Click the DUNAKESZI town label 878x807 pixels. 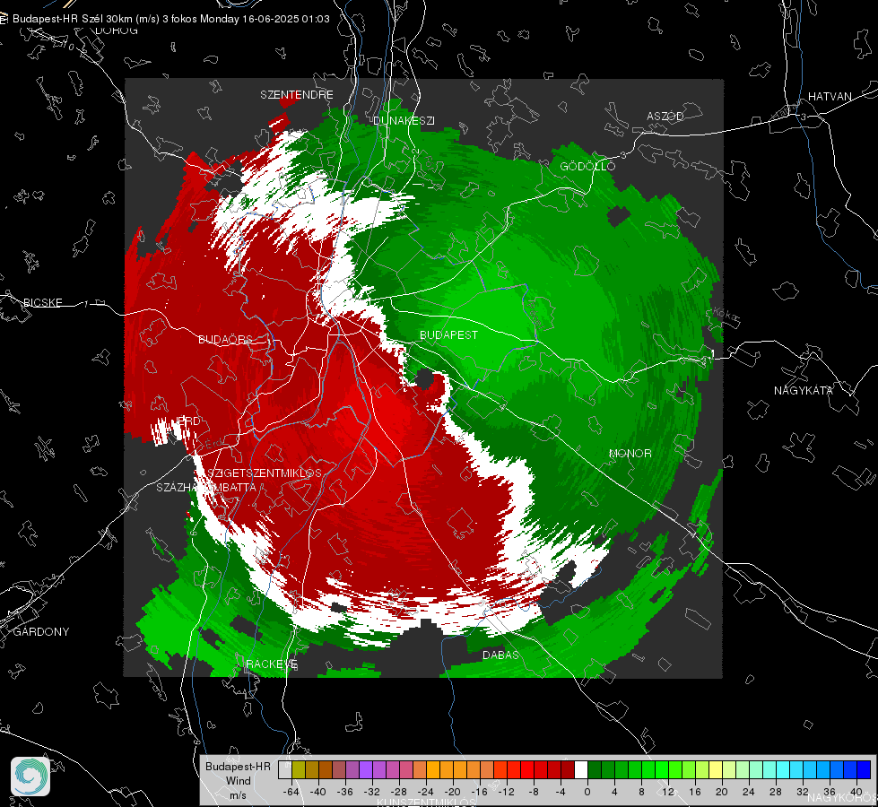tap(404, 120)
